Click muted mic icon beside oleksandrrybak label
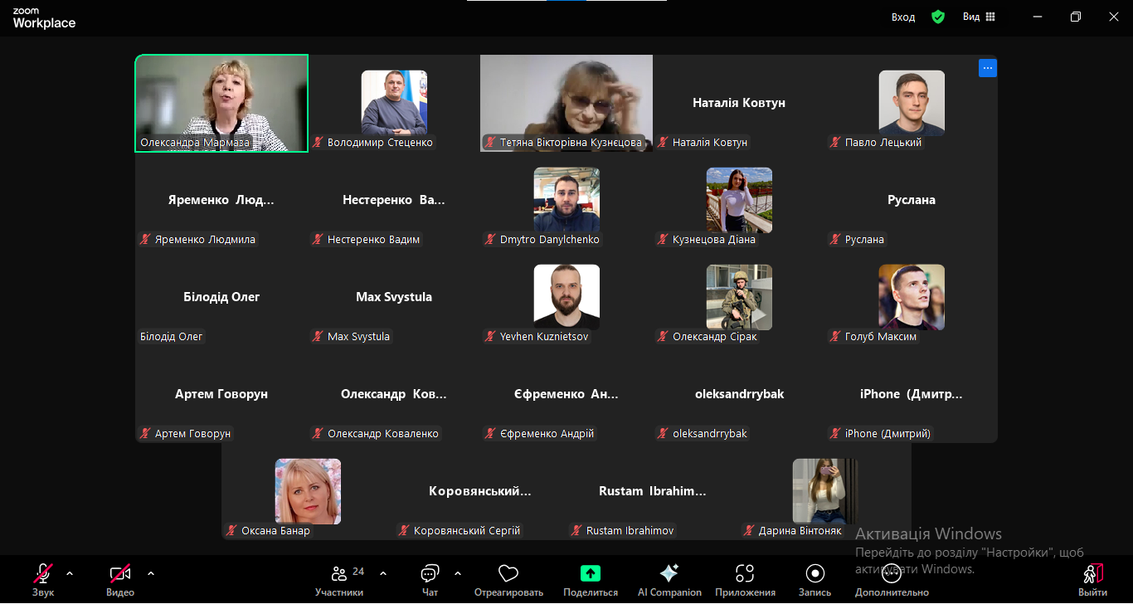The image size is (1133, 604). pyautogui.click(x=663, y=434)
